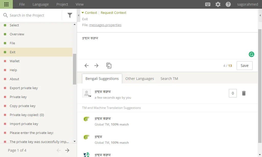
Task: Use the first Global TM suggestion প্রস্থান করুন
Action: [x=103, y=119]
